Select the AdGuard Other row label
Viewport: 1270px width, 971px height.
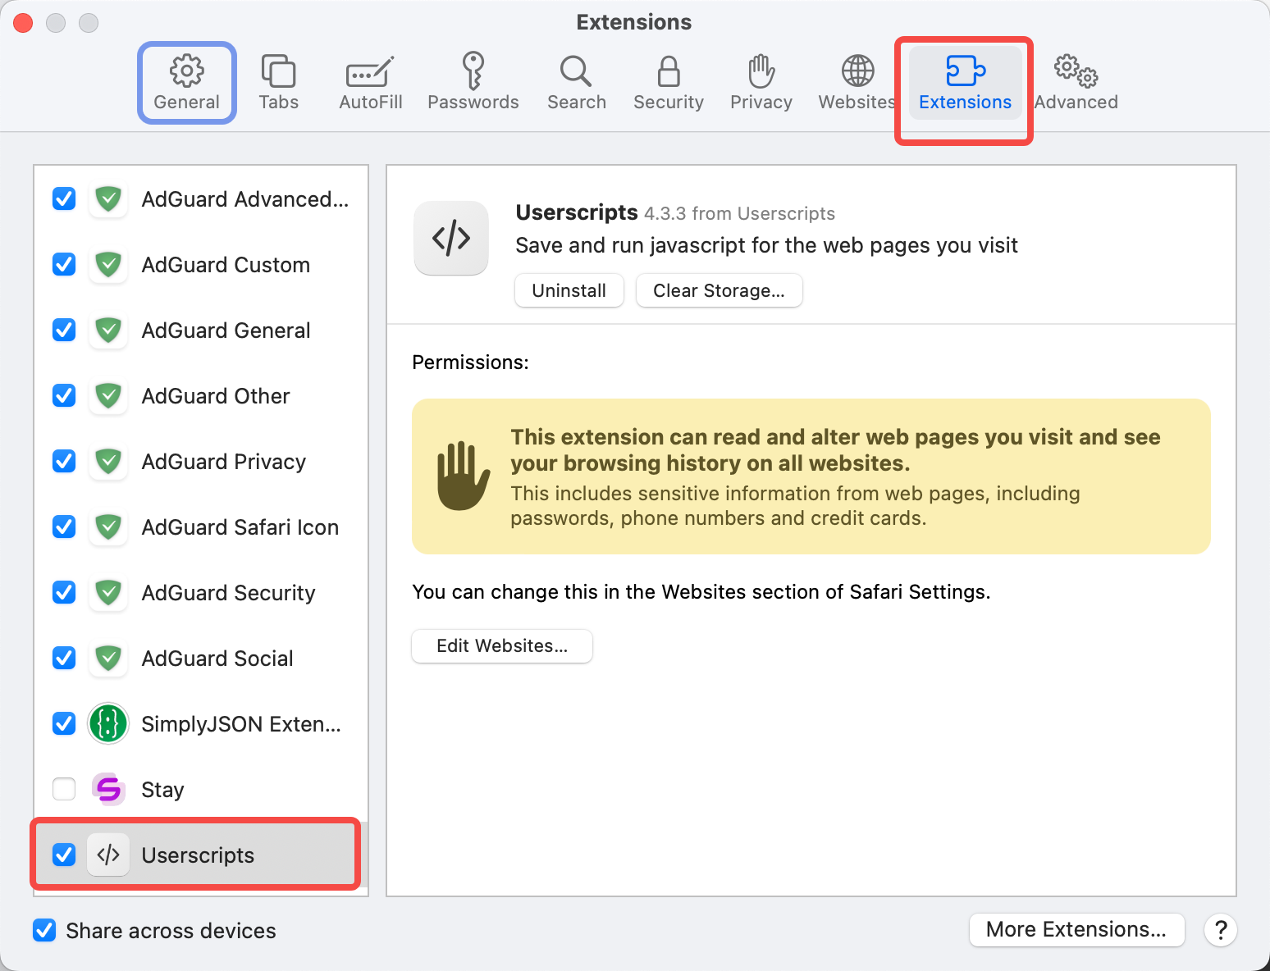click(216, 396)
